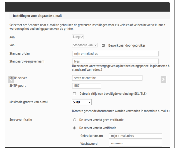Click the 'Wachtwoord' password field

coord(135,144)
